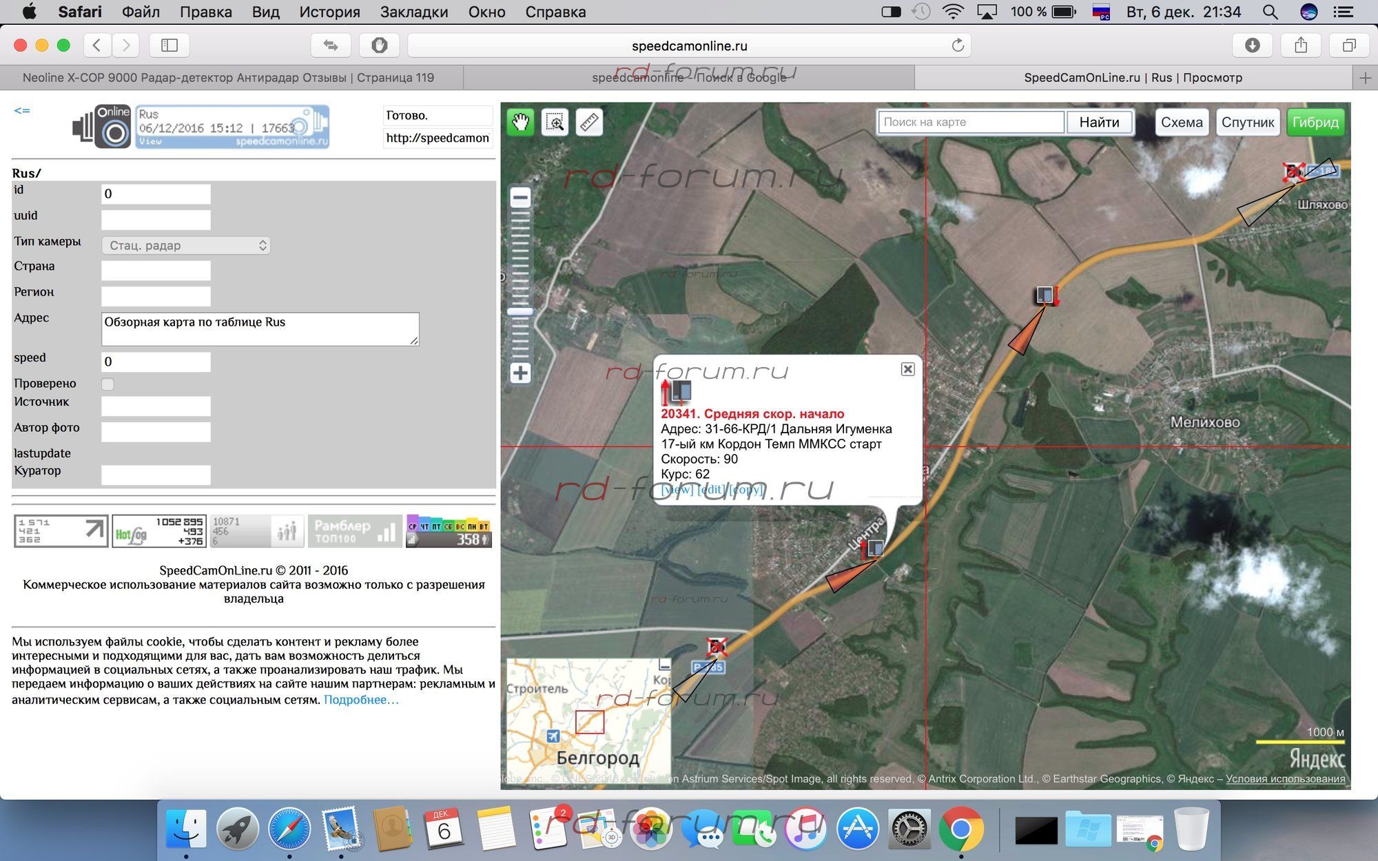The height and width of the screenshot is (861, 1378).
Task: Click the Куратор input field
Action: coord(156,475)
